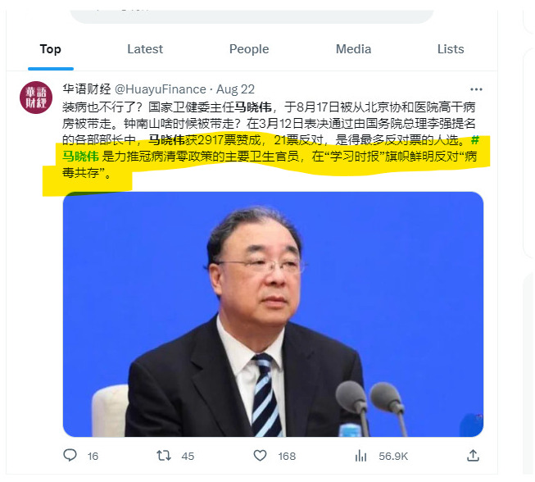Open the 华语财经 display name link
Screen dimensions: 535x482
point(87,89)
